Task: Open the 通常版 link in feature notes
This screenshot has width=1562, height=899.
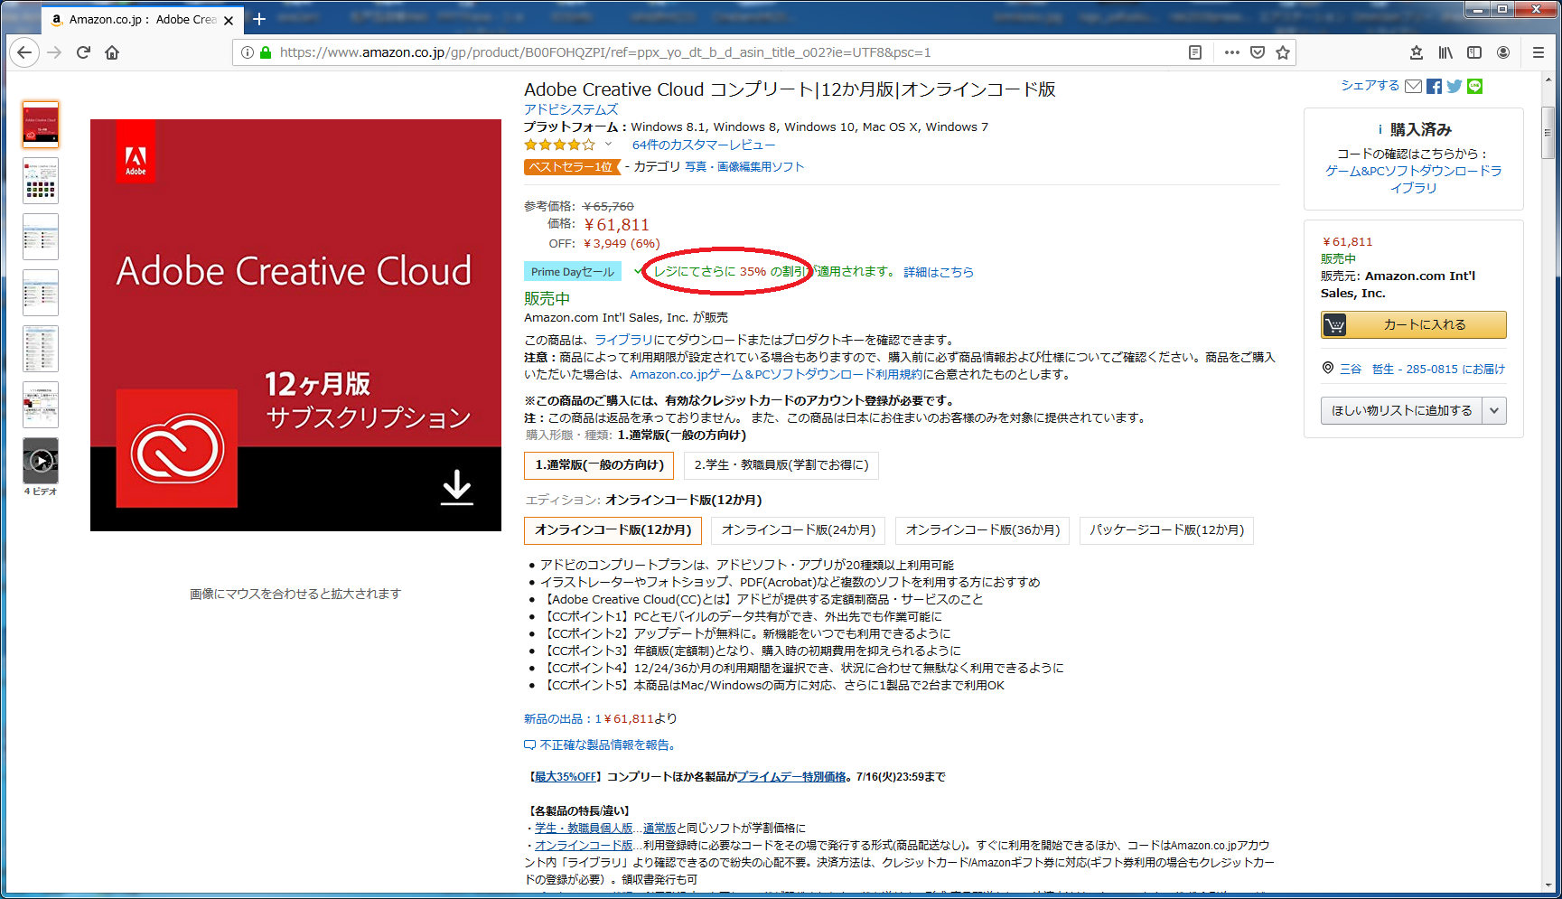Action: click(x=659, y=828)
